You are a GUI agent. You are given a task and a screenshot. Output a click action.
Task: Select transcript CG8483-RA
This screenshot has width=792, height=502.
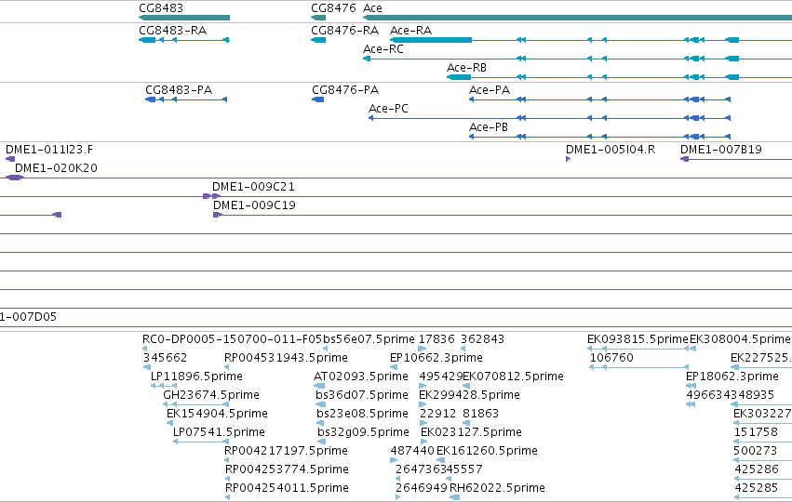[172, 31]
